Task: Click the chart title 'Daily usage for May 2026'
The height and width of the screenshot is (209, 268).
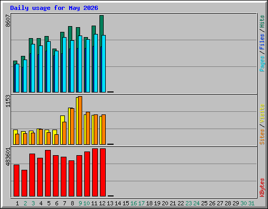Action: pos(54,8)
